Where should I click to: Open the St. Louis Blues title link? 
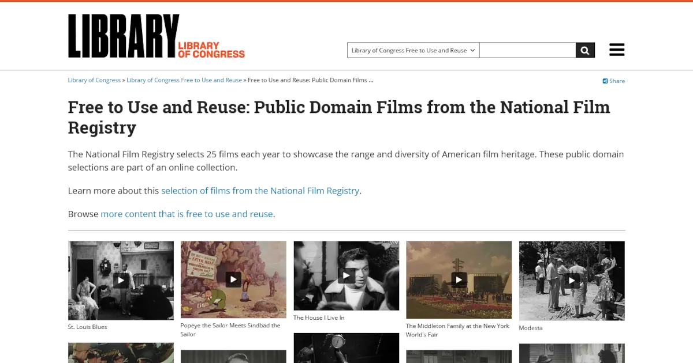(x=87, y=327)
